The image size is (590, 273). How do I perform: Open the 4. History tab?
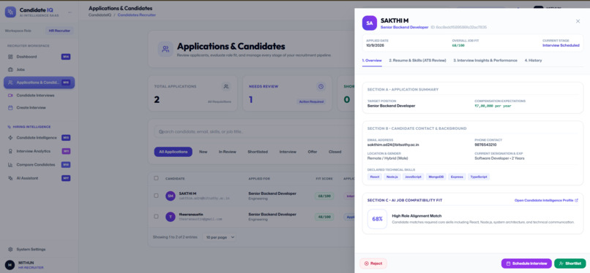(533, 61)
